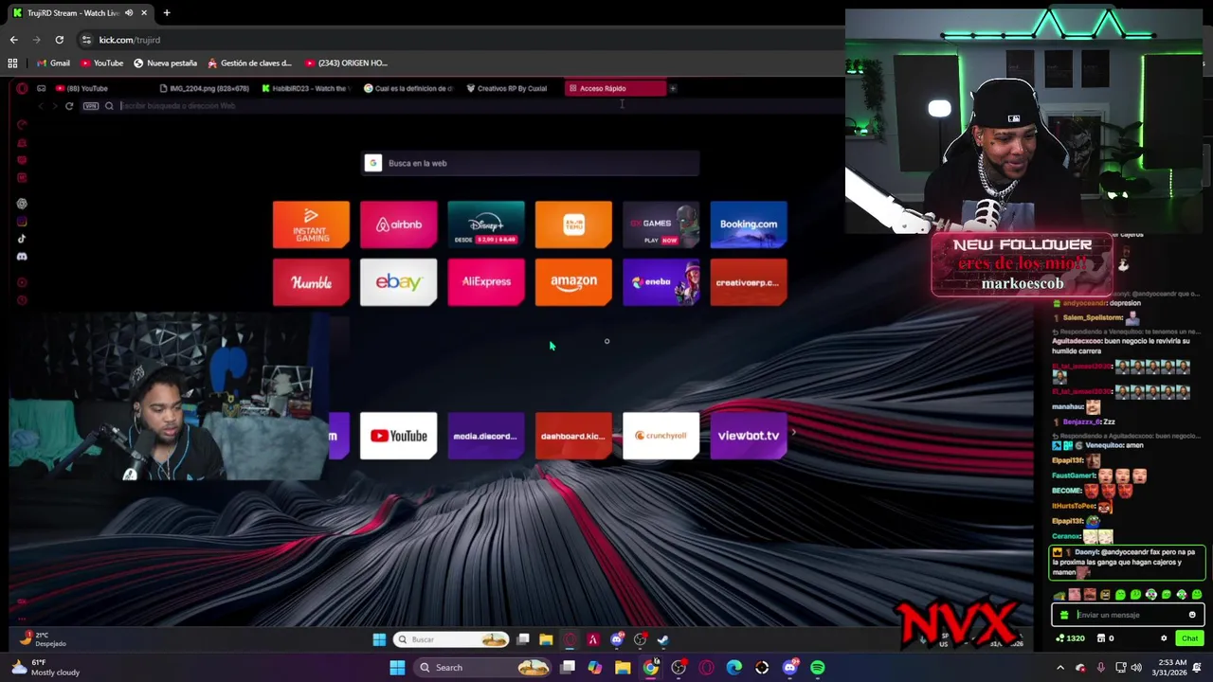Switch to the HabibiRD23 Opera tab

coord(308,88)
